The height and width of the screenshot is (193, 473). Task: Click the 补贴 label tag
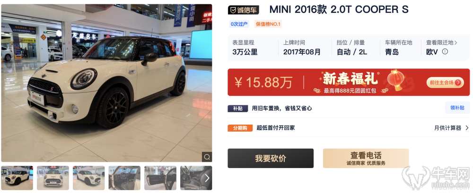pos(238,109)
